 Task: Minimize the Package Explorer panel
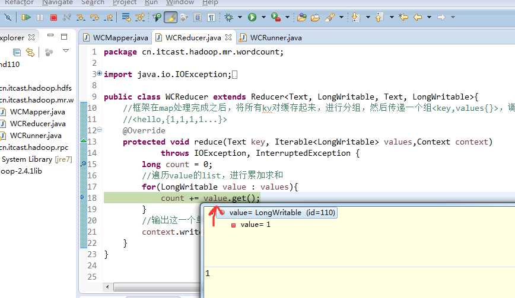(50, 35)
